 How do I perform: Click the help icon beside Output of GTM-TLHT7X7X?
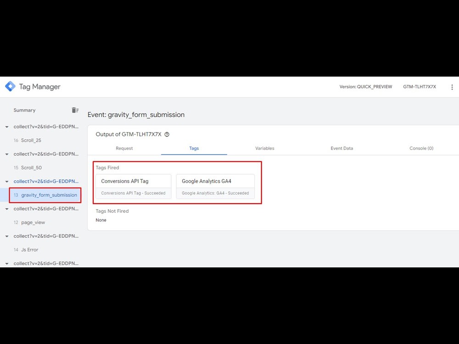[x=167, y=134]
